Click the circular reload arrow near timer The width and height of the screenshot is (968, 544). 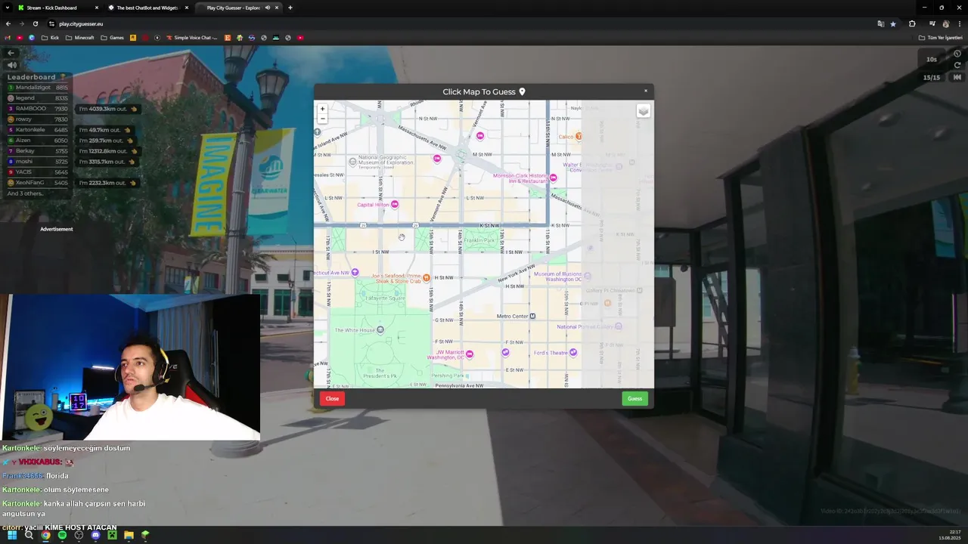click(x=957, y=65)
